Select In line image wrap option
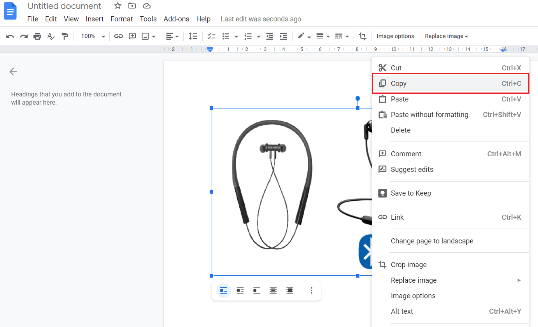Image resolution: width=538 pixels, height=327 pixels. click(224, 290)
